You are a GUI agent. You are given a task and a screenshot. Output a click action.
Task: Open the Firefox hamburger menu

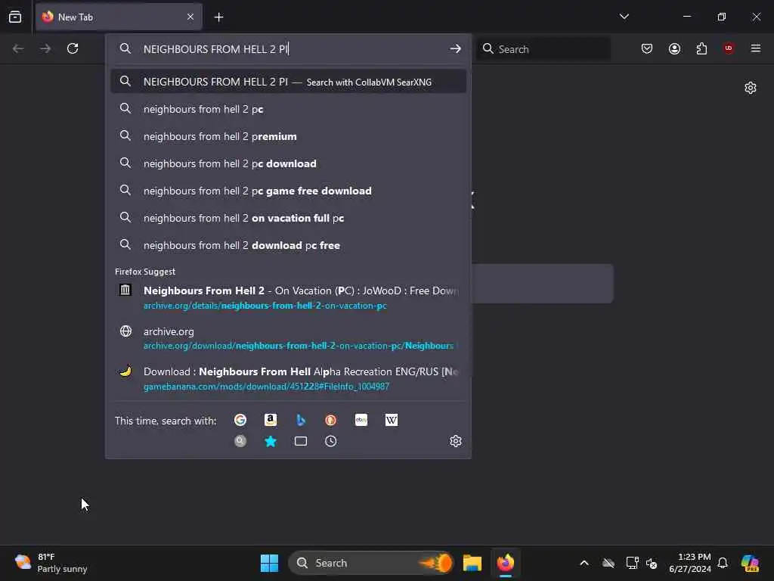click(x=756, y=48)
